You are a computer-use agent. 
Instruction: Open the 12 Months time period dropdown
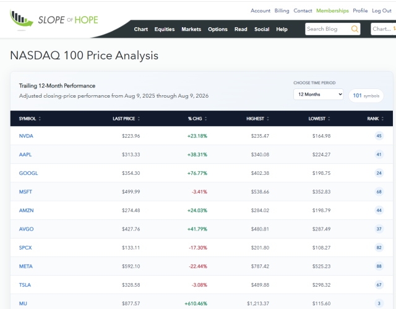click(x=318, y=95)
